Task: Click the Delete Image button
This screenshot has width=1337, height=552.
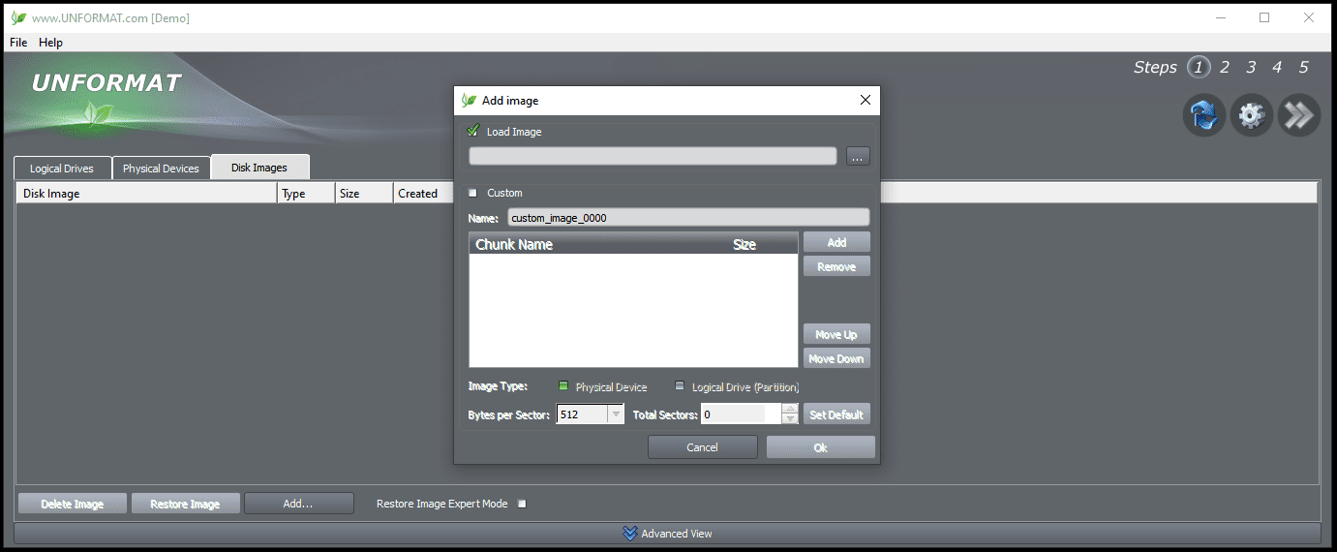Action: pyautogui.click(x=73, y=504)
